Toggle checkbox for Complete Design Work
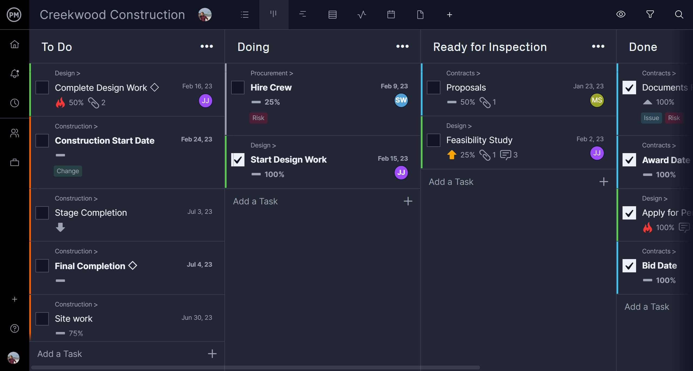Image resolution: width=693 pixels, height=371 pixels. pos(42,87)
